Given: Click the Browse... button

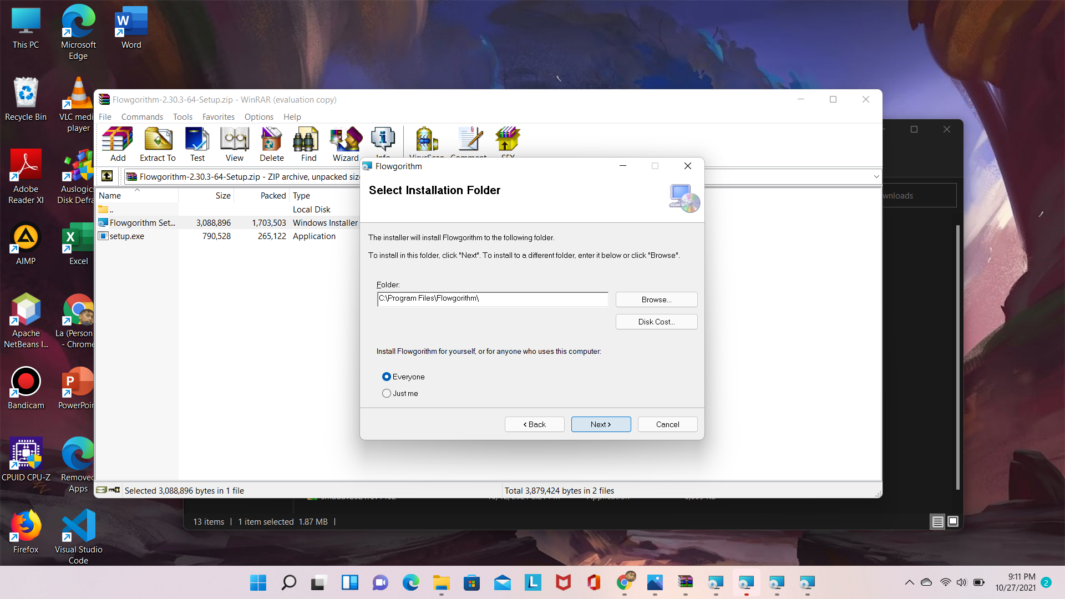Looking at the screenshot, I should click(x=656, y=299).
